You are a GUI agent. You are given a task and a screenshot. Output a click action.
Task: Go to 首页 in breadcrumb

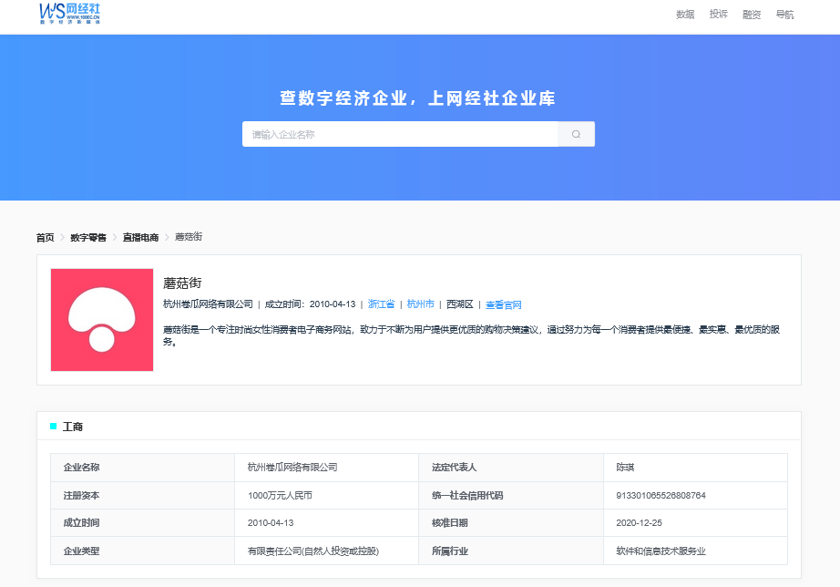(45, 238)
